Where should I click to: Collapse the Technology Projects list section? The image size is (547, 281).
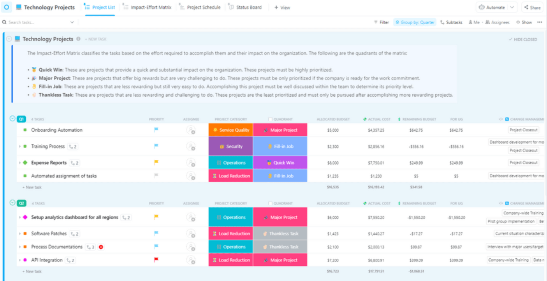9,39
